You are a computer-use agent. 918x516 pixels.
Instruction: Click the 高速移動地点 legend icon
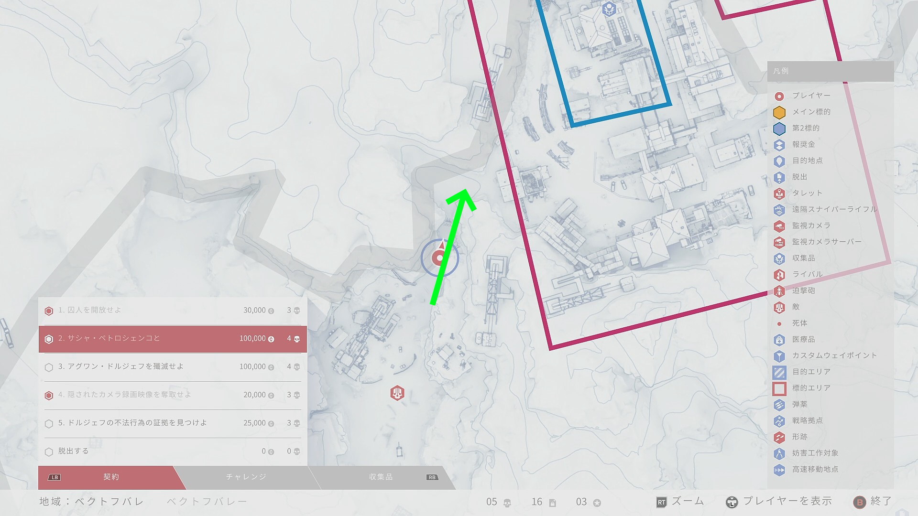click(779, 469)
